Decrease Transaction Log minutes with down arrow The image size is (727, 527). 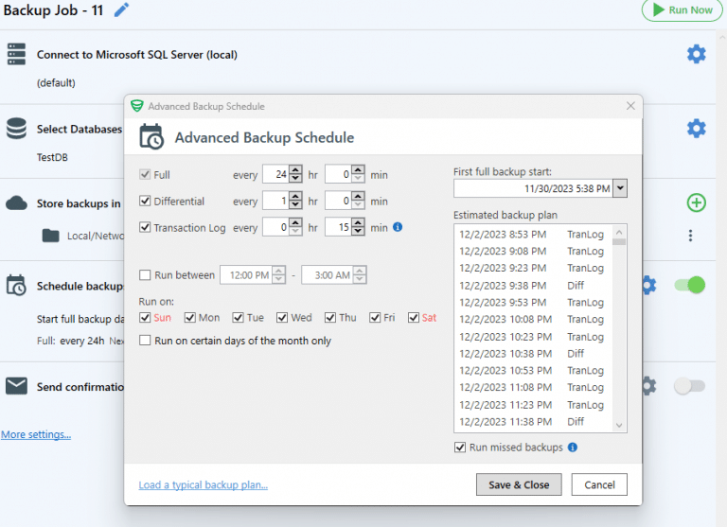coord(359,231)
